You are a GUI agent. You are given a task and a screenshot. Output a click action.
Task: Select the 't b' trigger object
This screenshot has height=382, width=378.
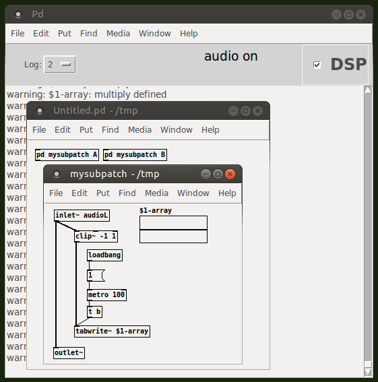(94, 312)
